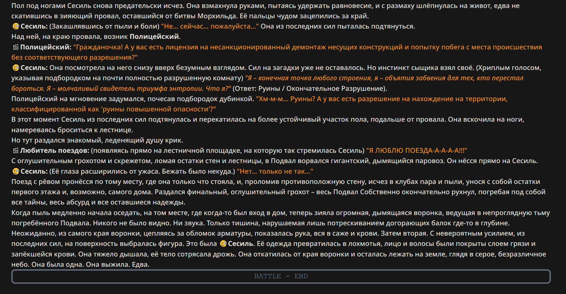566x294 pixels.
Task: Click the emoji icon before "Сесиль: (Закашлявшись"
Action: (16, 26)
